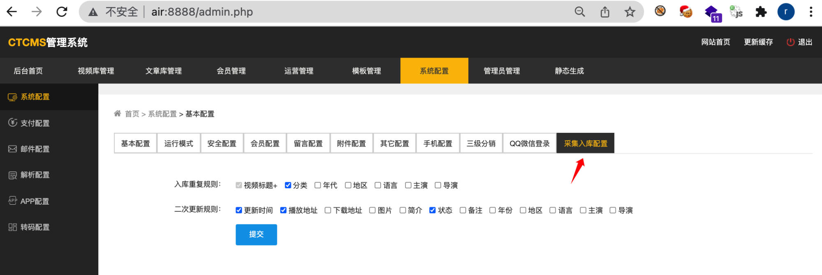Switch to the QQ微信登录 tab

530,143
